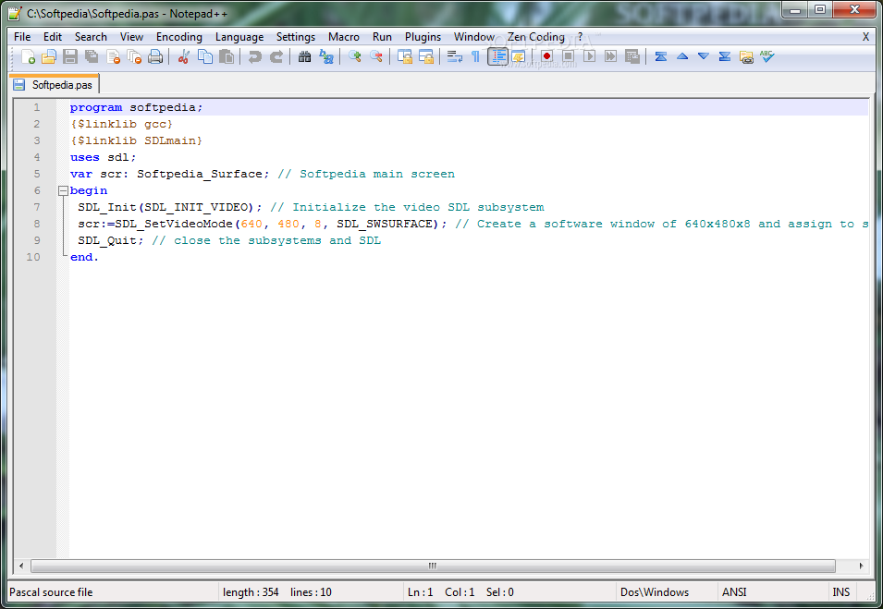Open the Plugins menu
This screenshot has height=609, width=883.
point(423,37)
